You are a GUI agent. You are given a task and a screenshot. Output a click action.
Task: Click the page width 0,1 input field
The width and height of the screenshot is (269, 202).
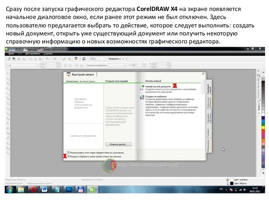(49, 64)
